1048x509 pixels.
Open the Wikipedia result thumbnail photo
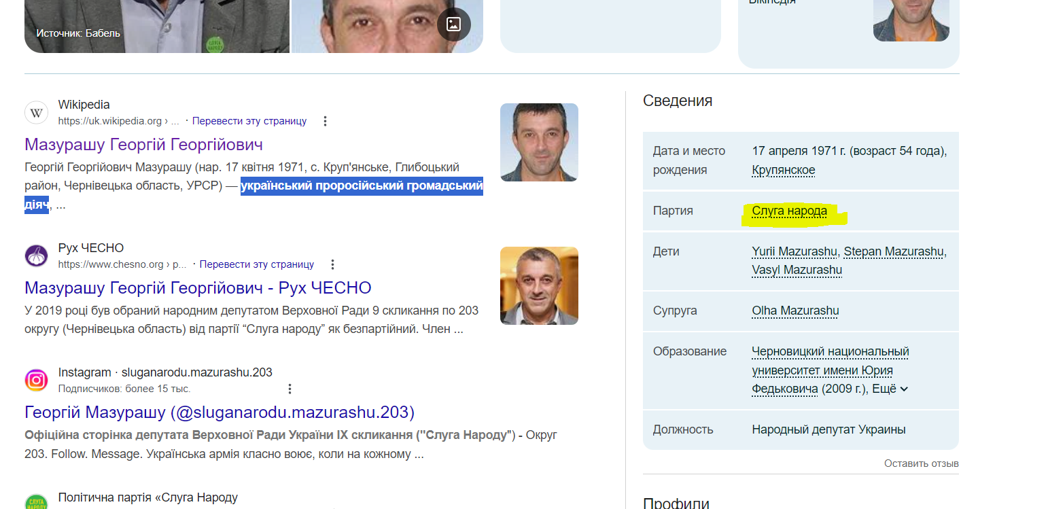click(x=539, y=142)
